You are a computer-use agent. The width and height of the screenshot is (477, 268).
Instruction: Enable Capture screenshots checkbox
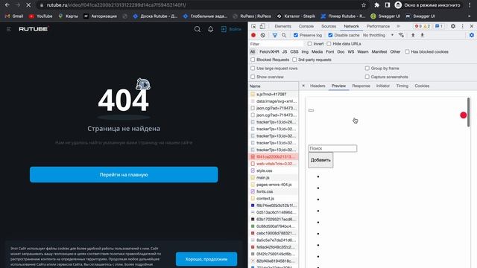click(x=367, y=77)
